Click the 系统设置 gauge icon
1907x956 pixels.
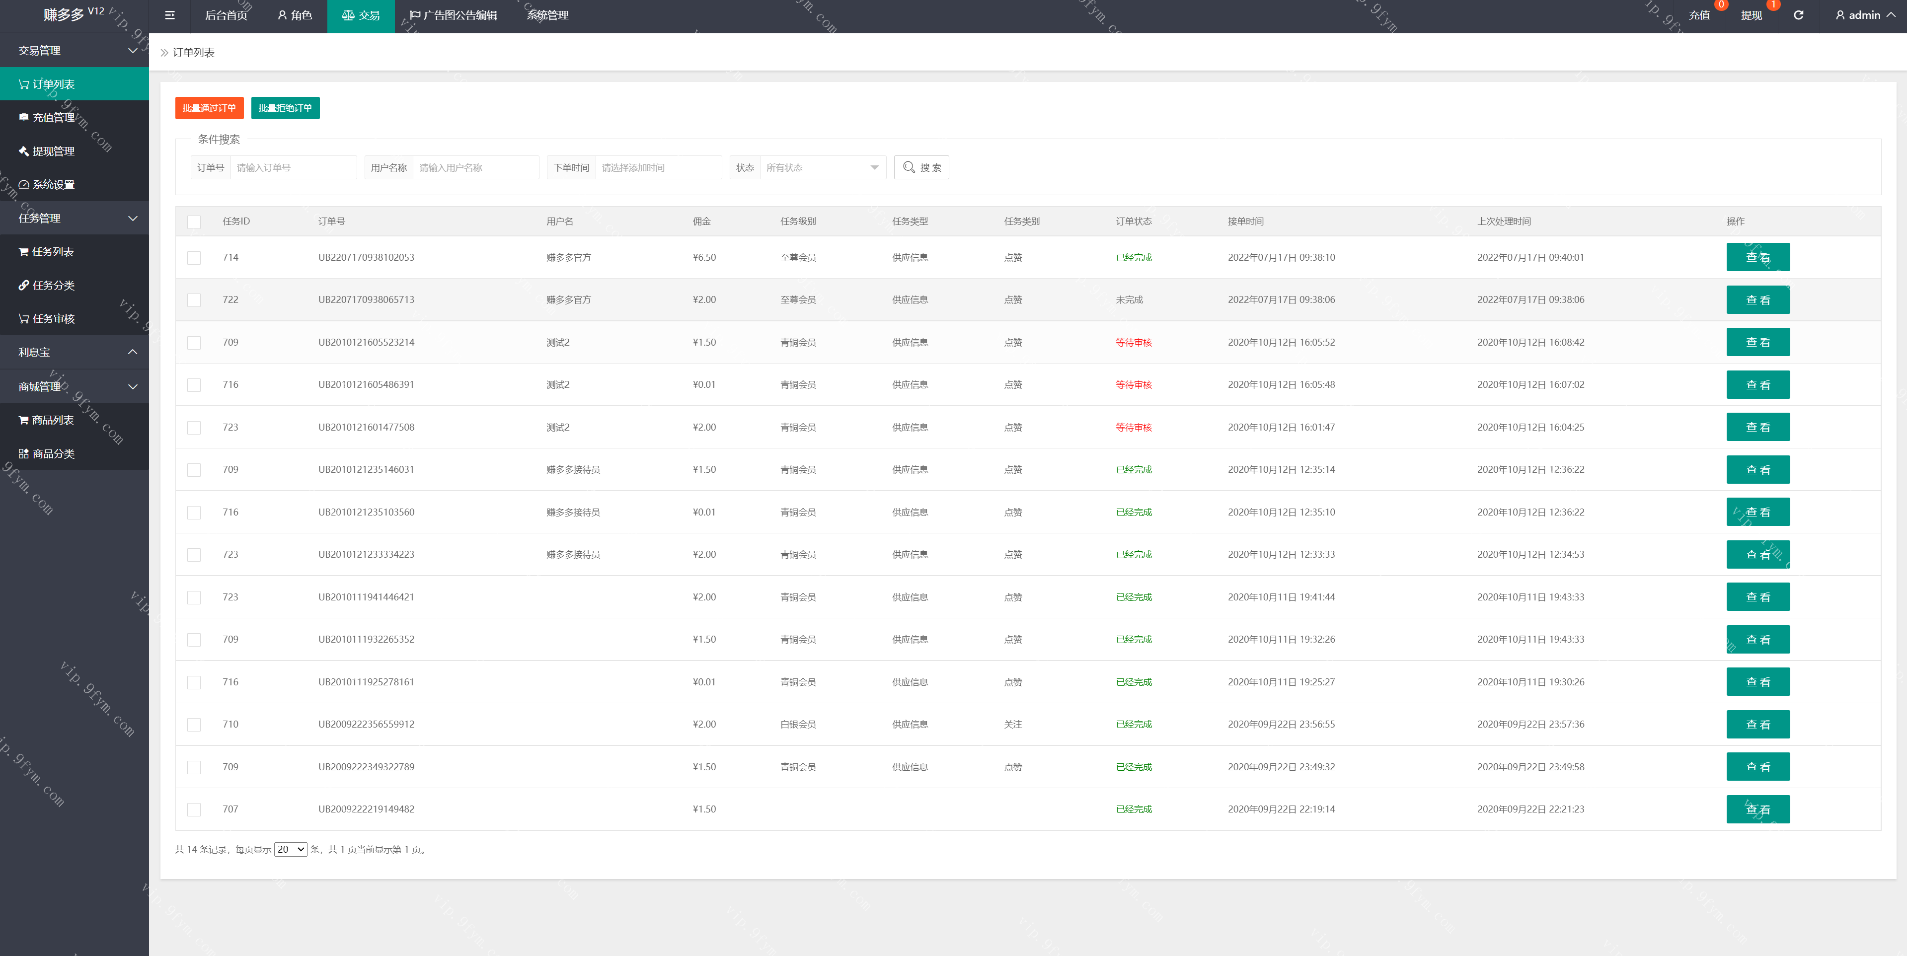click(24, 185)
